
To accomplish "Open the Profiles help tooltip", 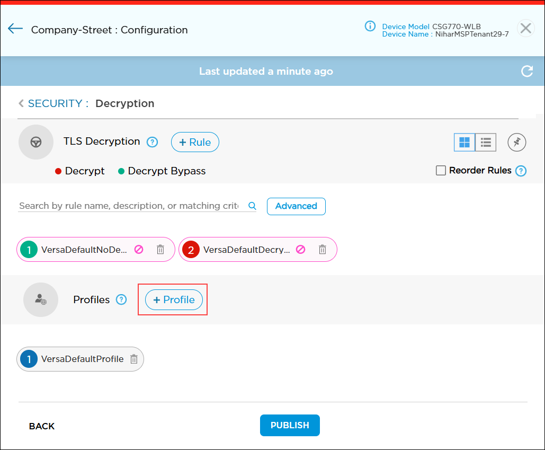I will [121, 299].
